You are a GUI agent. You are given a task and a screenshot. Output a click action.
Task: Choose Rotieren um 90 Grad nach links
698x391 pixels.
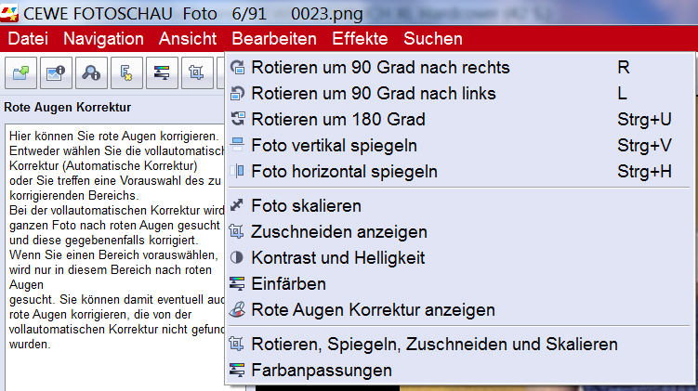pyautogui.click(x=460, y=94)
